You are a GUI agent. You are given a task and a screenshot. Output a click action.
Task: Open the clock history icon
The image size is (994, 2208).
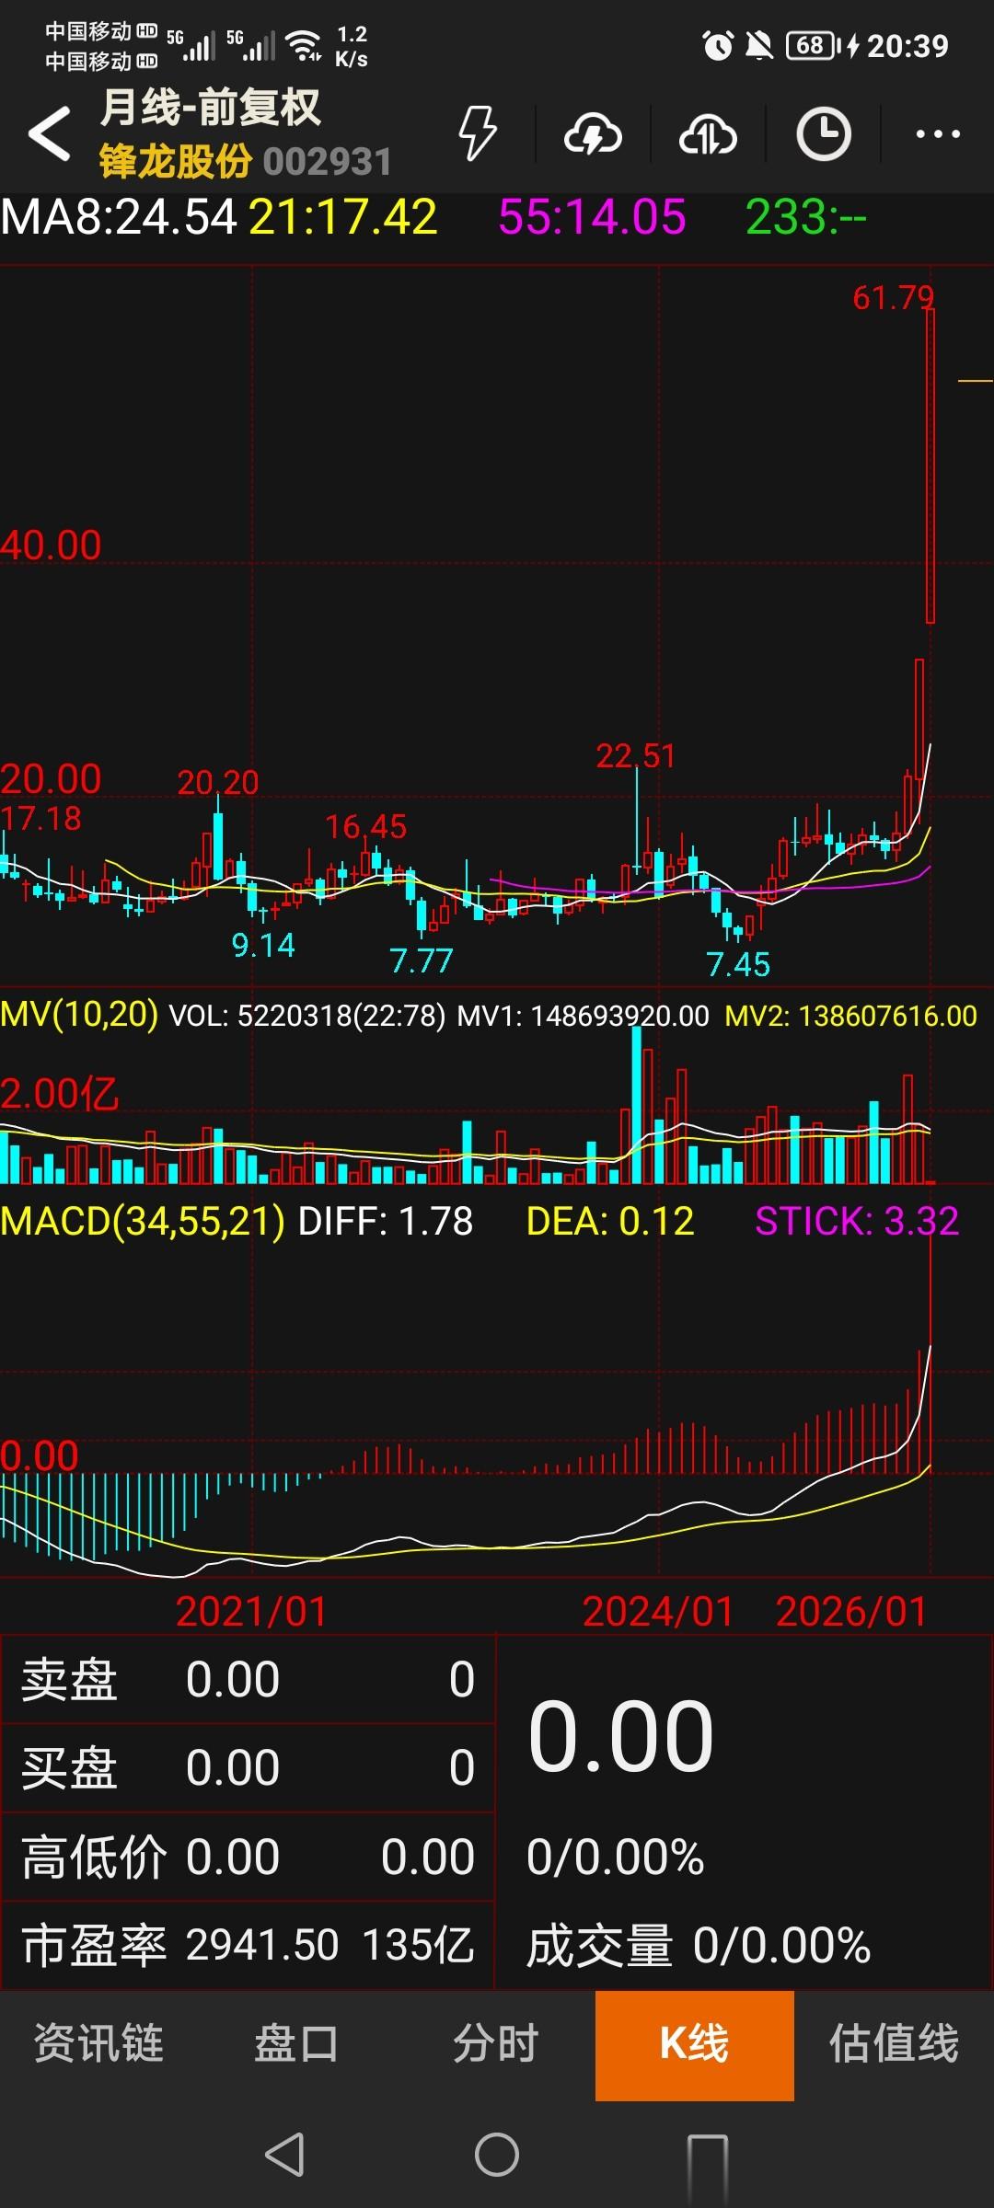[823, 134]
